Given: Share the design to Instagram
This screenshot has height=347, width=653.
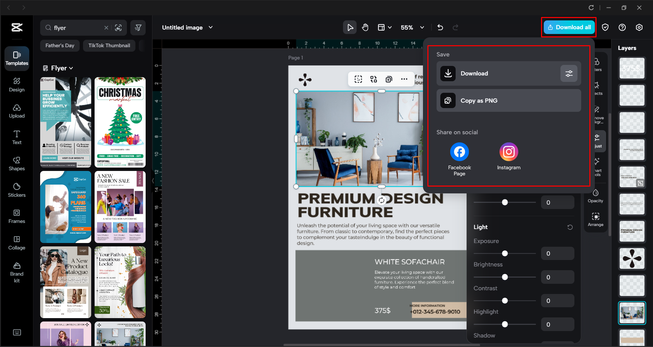Looking at the screenshot, I should click(x=508, y=152).
